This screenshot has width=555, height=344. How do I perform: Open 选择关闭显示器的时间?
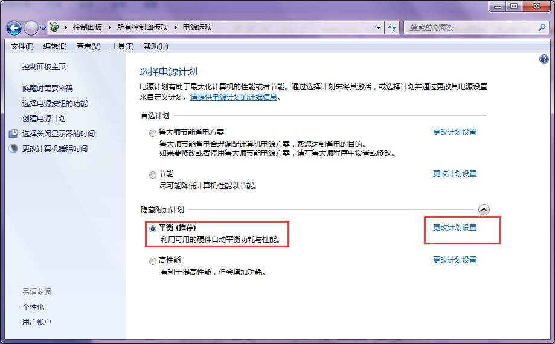59,133
